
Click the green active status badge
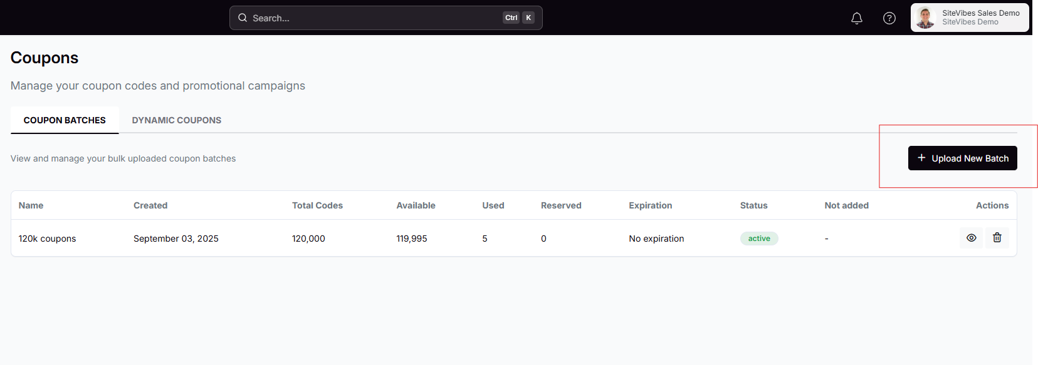tap(758, 239)
